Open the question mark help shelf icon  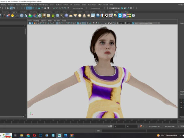(x=133, y=16)
